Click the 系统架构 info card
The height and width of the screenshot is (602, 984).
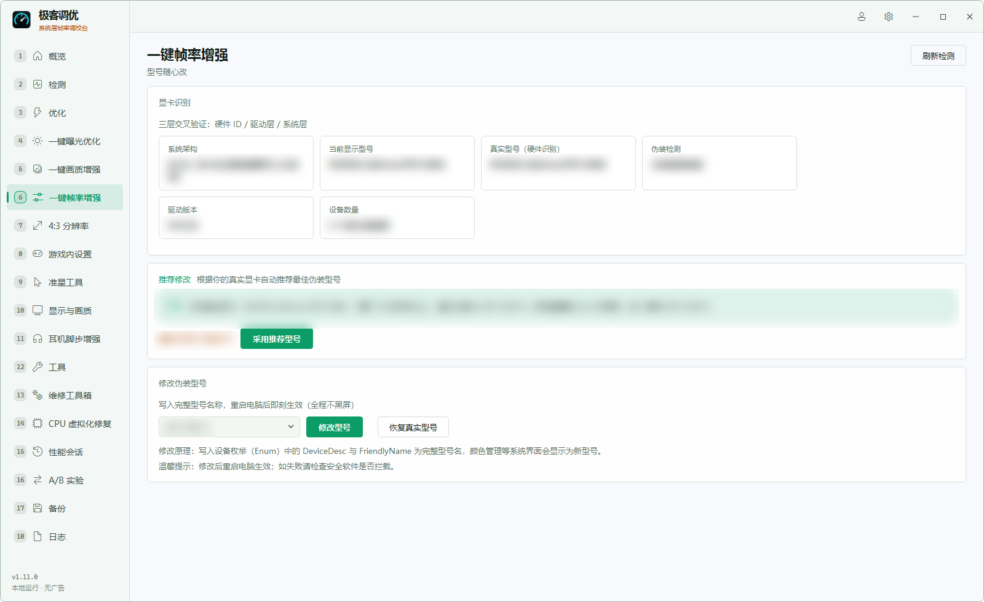pyautogui.click(x=236, y=163)
